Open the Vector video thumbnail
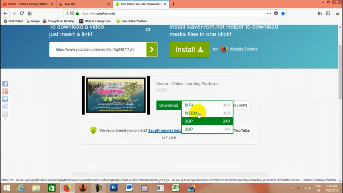Screen dimensions: 343x193 pyautogui.click(x=116, y=95)
